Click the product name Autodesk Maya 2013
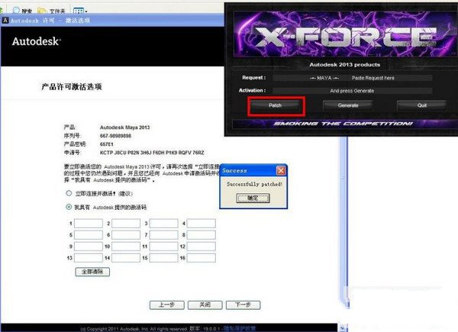The image size is (458, 332). click(124, 127)
